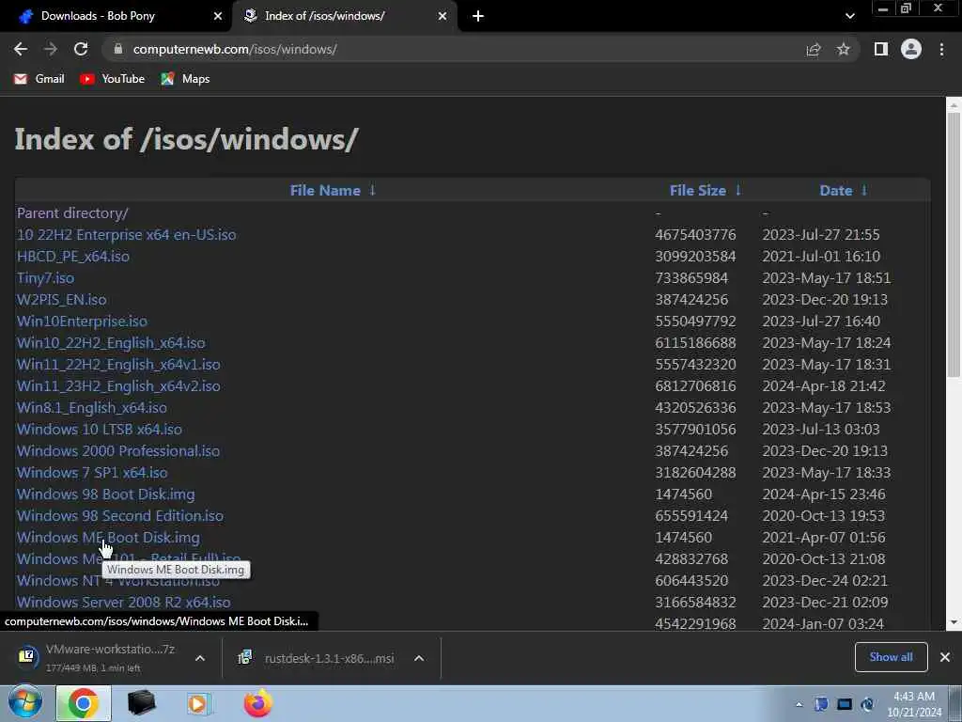The width and height of the screenshot is (962, 722).
Task: Download Windows 7 SP1 x64.iso
Action: pyautogui.click(x=92, y=472)
